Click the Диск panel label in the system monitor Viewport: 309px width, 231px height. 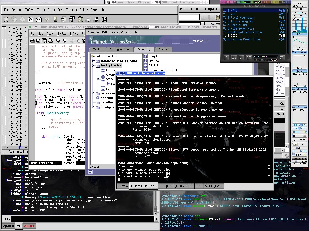click(x=299, y=71)
